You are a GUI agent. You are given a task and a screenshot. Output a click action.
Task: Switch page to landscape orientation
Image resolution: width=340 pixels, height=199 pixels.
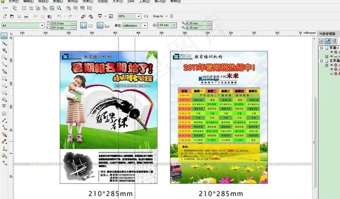click(90, 25)
